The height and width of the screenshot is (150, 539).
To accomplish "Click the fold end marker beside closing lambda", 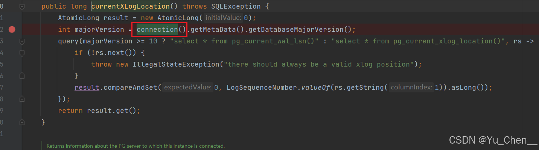I will [22, 99].
